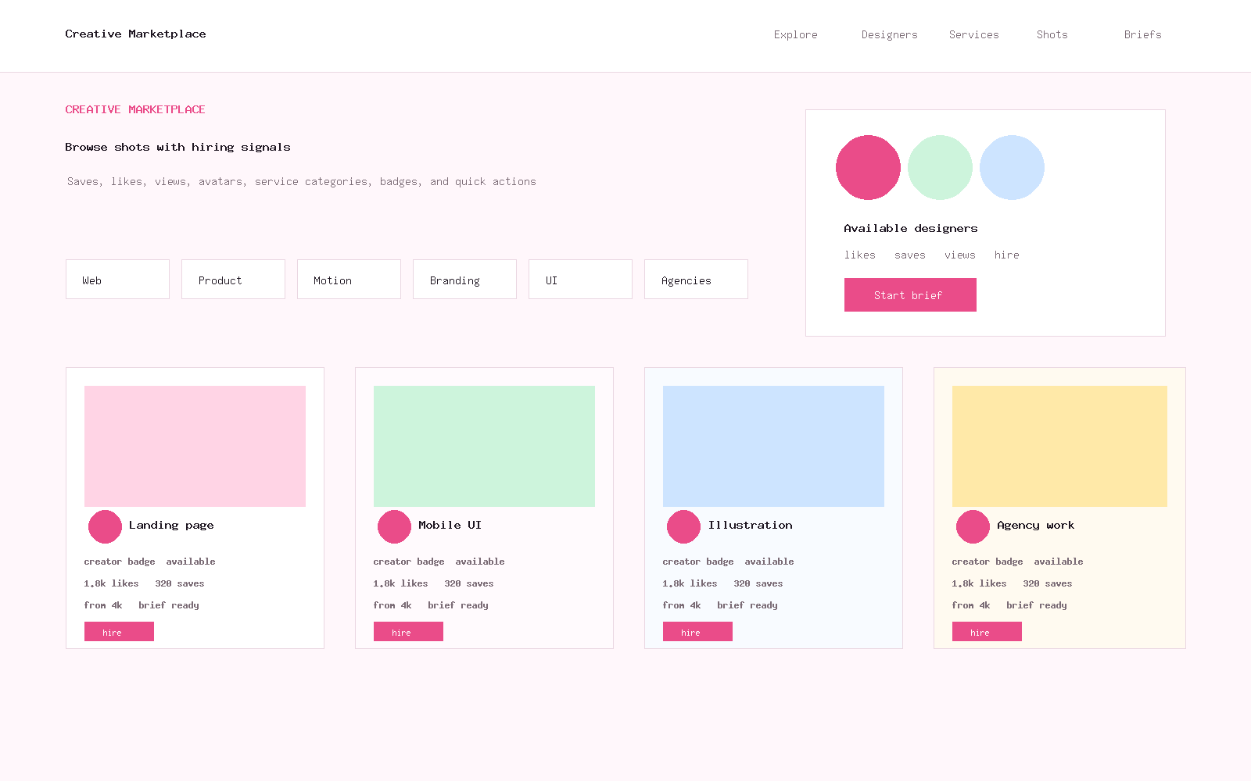Viewport: 1251px width, 781px height.
Task: Click '1.8k likes' on Illustration card
Action: (690, 583)
